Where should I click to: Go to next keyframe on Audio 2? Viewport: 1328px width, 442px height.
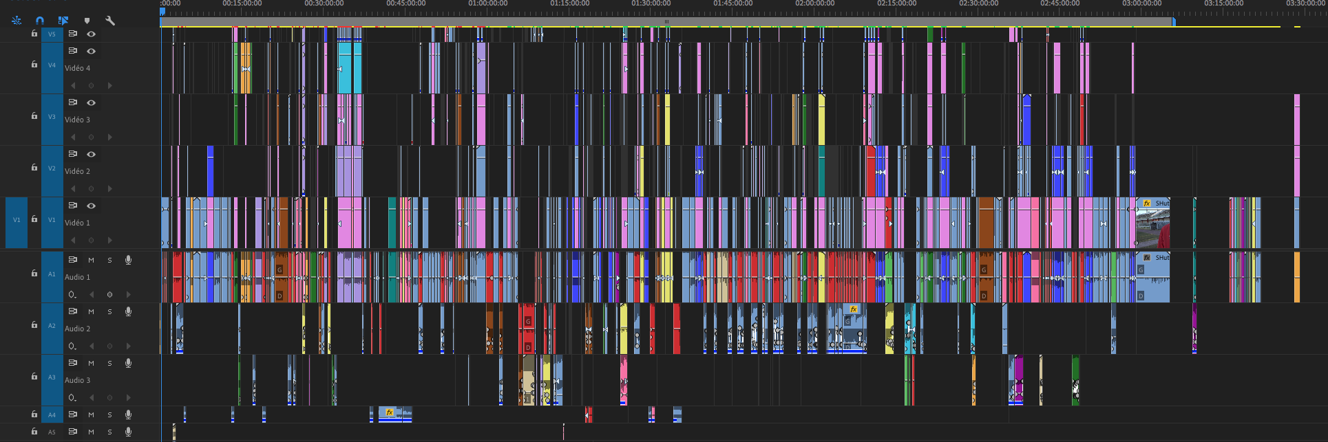pyautogui.click(x=128, y=346)
